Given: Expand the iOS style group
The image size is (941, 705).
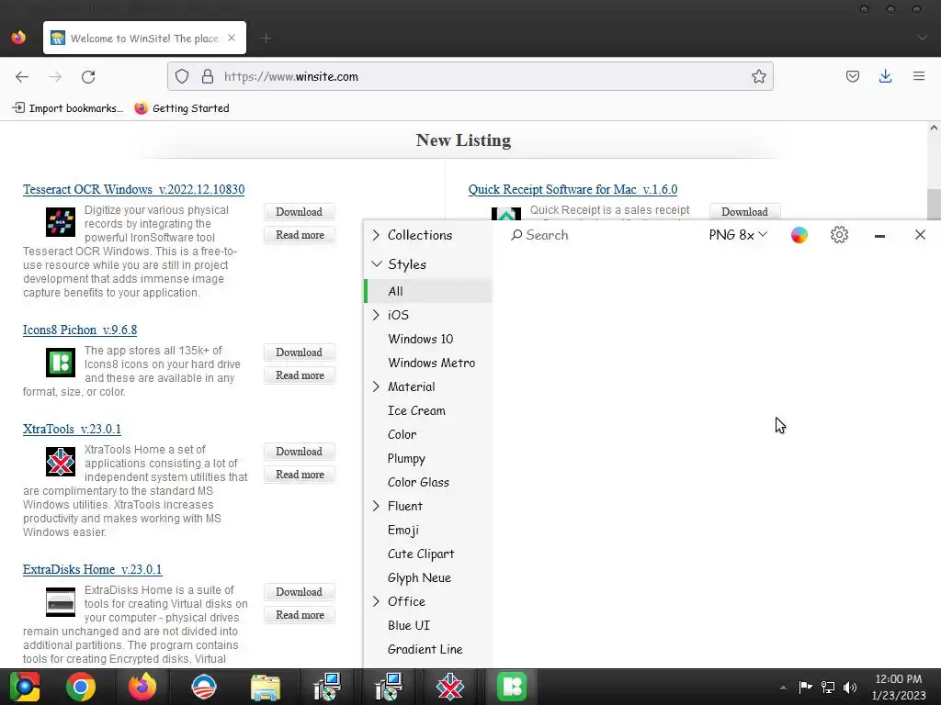Looking at the screenshot, I should coord(376,315).
